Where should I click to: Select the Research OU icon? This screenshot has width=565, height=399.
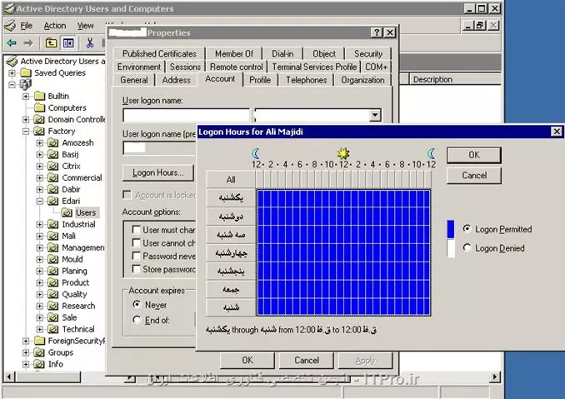pos(53,306)
